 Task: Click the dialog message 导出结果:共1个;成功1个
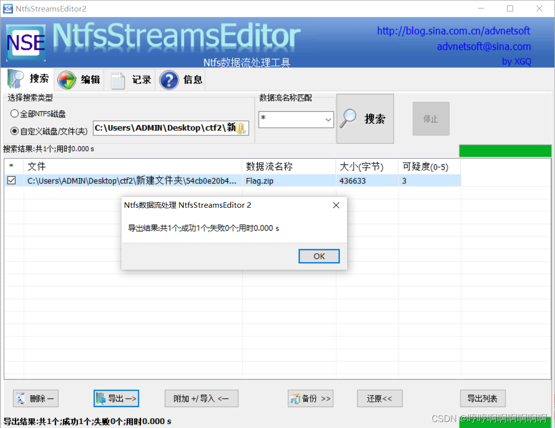203,228
